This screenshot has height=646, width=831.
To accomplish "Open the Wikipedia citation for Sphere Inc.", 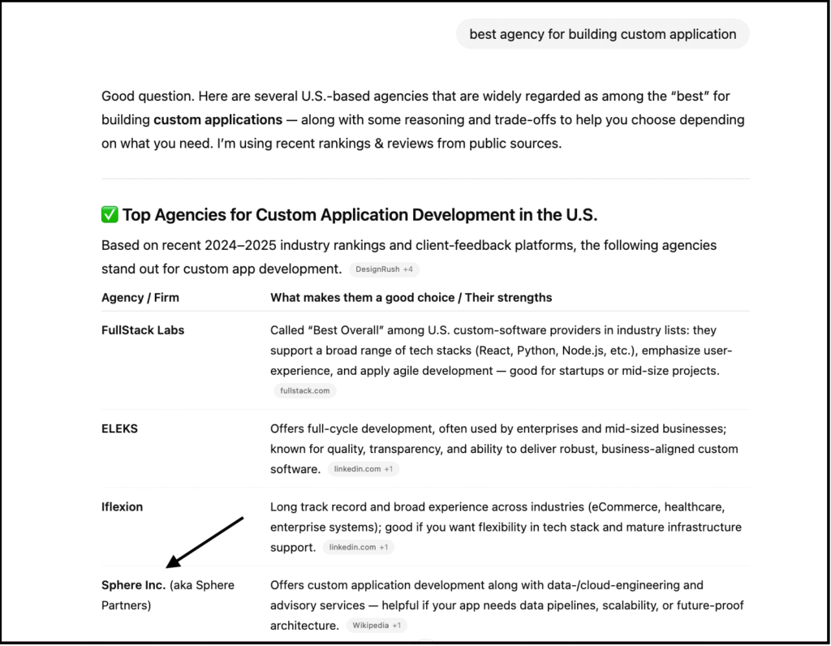I will (x=370, y=625).
